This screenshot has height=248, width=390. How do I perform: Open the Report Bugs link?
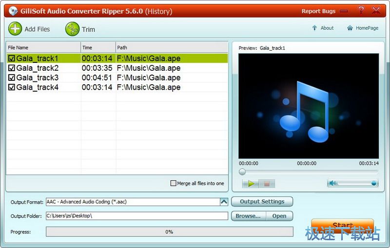click(x=318, y=11)
